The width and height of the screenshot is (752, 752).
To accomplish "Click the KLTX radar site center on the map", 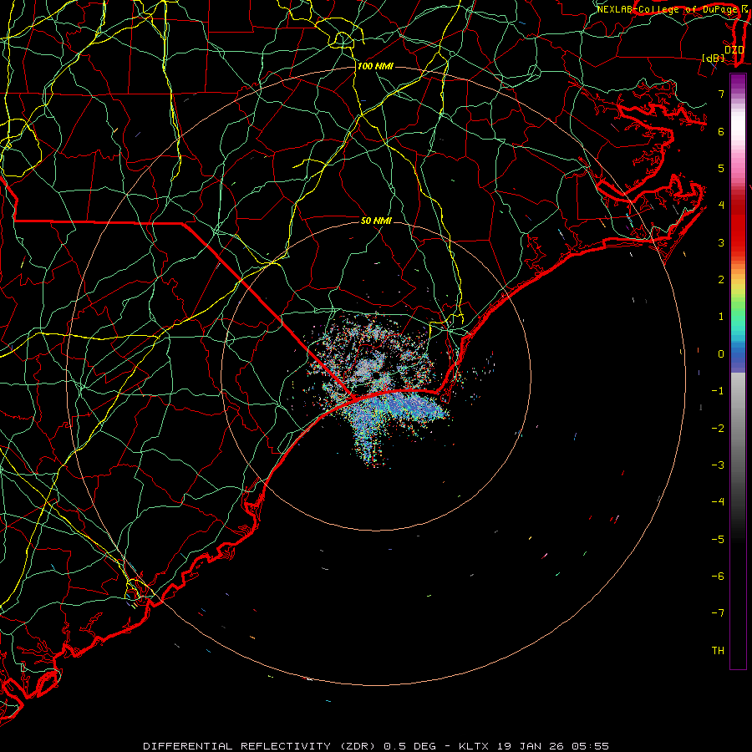I will (377, 374).
